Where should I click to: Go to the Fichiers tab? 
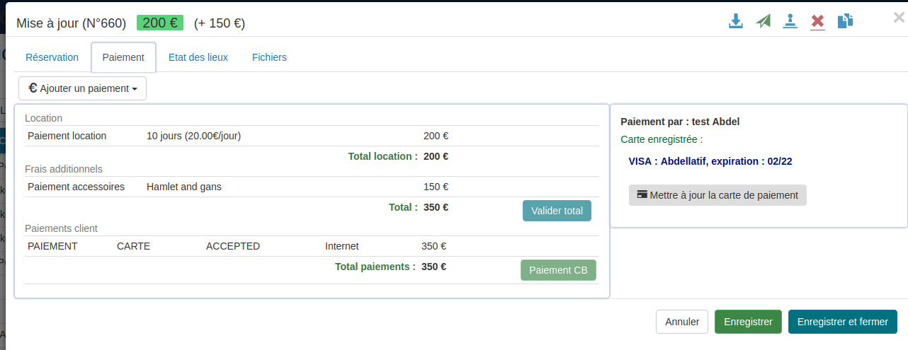(269, 57)
